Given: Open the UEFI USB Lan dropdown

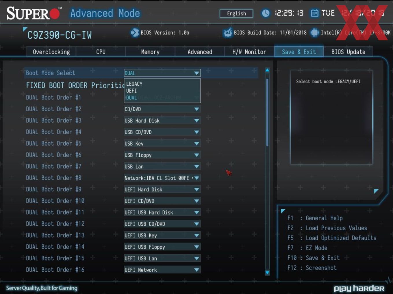Looking at the screenshot, I should 162,259.
